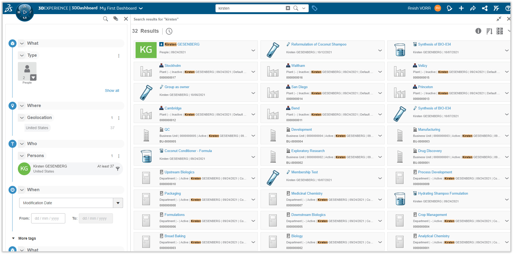Collapse the Who section
Image resolution: width=513 pixels, height=254 pixels.
click(22, 144)
